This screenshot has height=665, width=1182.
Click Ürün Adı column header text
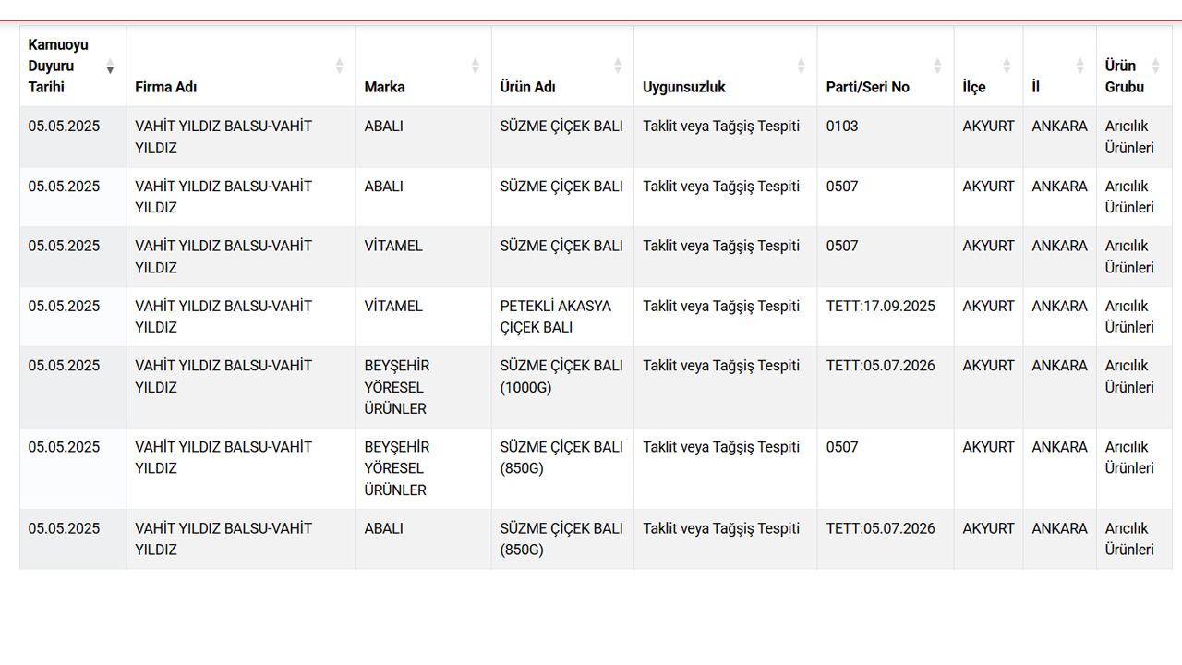coord(527,87)
